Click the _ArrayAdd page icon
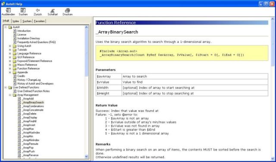This screenshot has height=162, width=276. point(19,99)
